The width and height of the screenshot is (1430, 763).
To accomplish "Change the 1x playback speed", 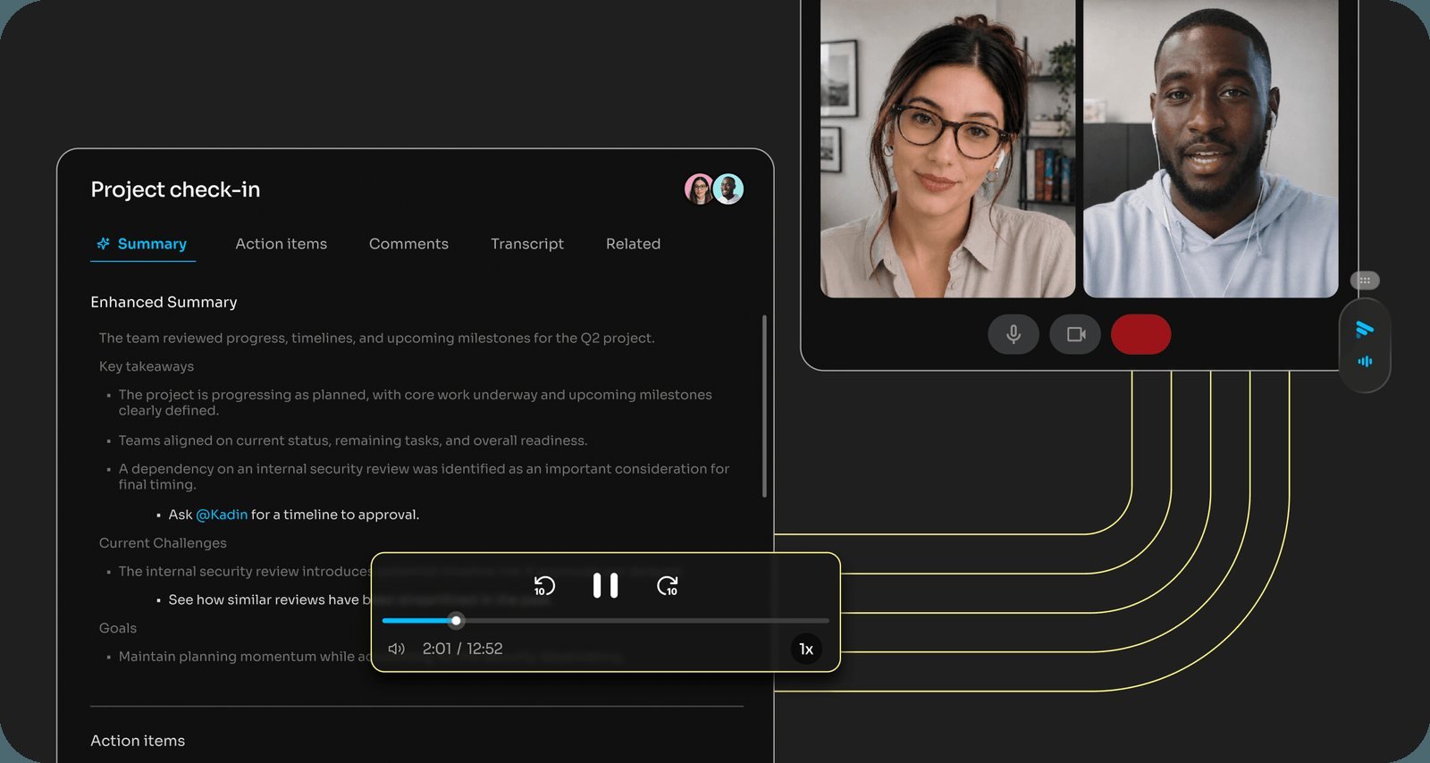I will click(x=806, y=649).
